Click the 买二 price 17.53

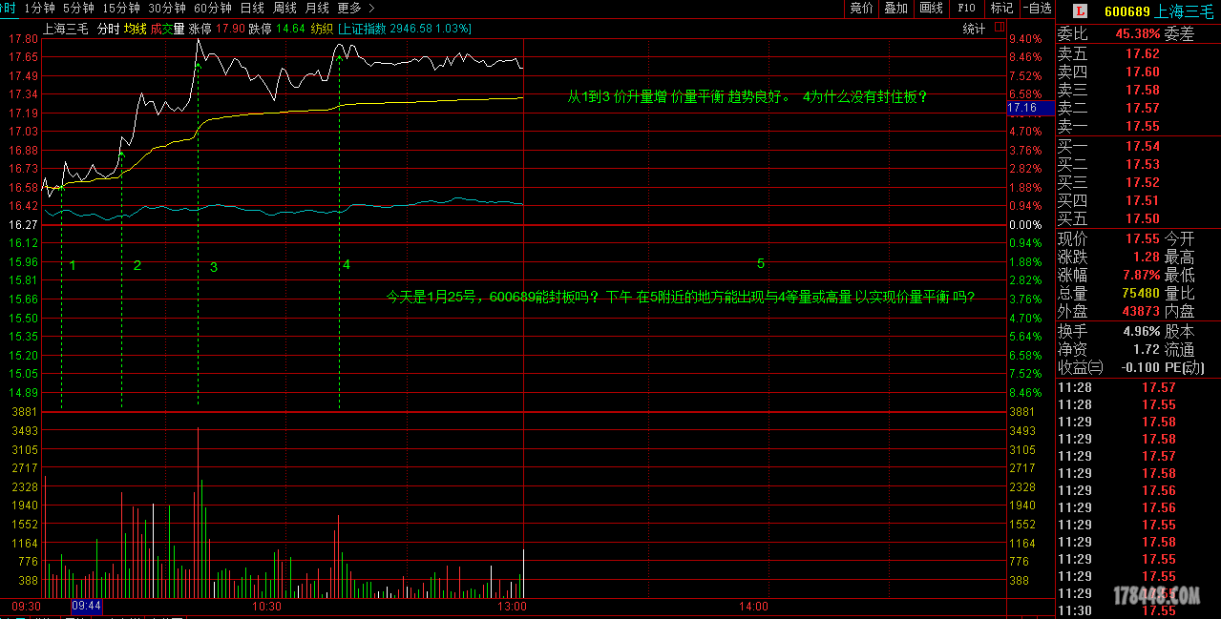[1142, 165]
